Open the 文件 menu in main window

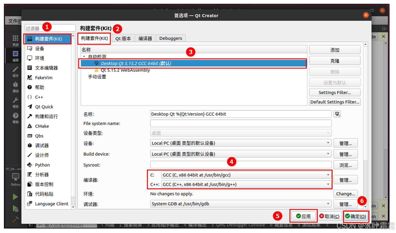14,21
